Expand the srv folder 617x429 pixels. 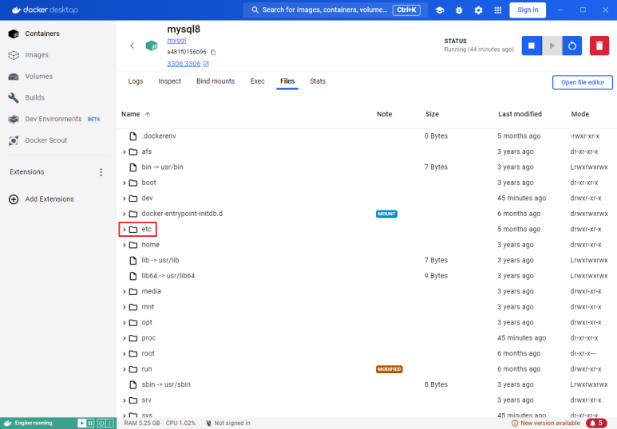[x=125, y=400]
